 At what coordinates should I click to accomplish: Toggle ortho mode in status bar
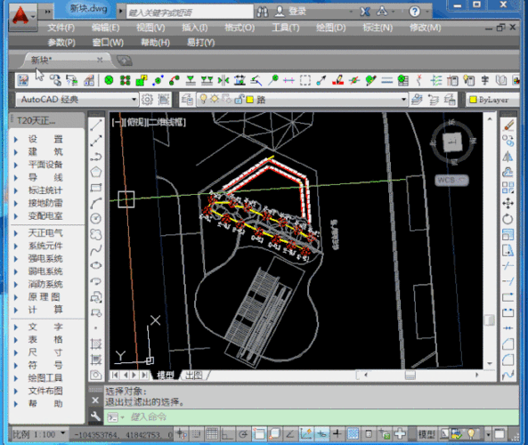point(227,434)
